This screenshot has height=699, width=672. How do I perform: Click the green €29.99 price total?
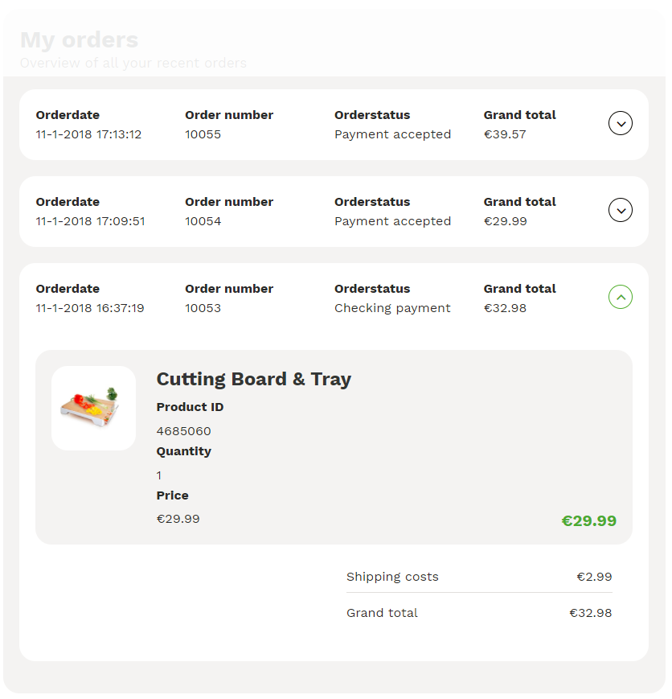pos(588,520)
